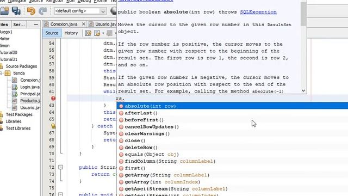
Task: Choose getArray(String columnLabel) in the completion list
Action: 232,175
